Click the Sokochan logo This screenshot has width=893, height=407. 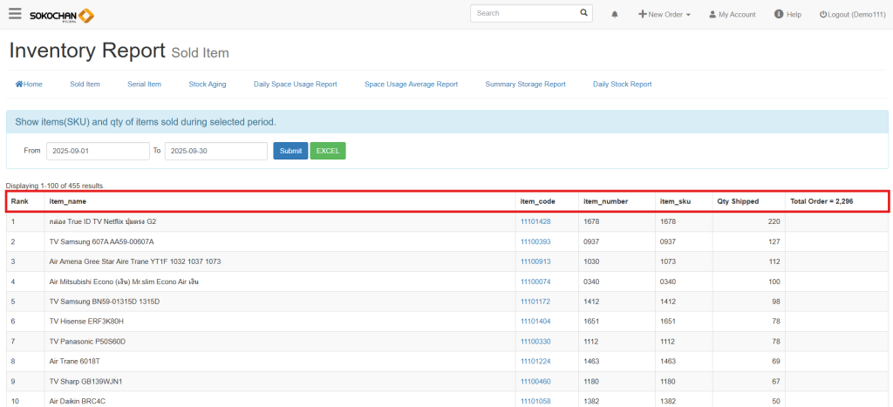click(62, 15)
